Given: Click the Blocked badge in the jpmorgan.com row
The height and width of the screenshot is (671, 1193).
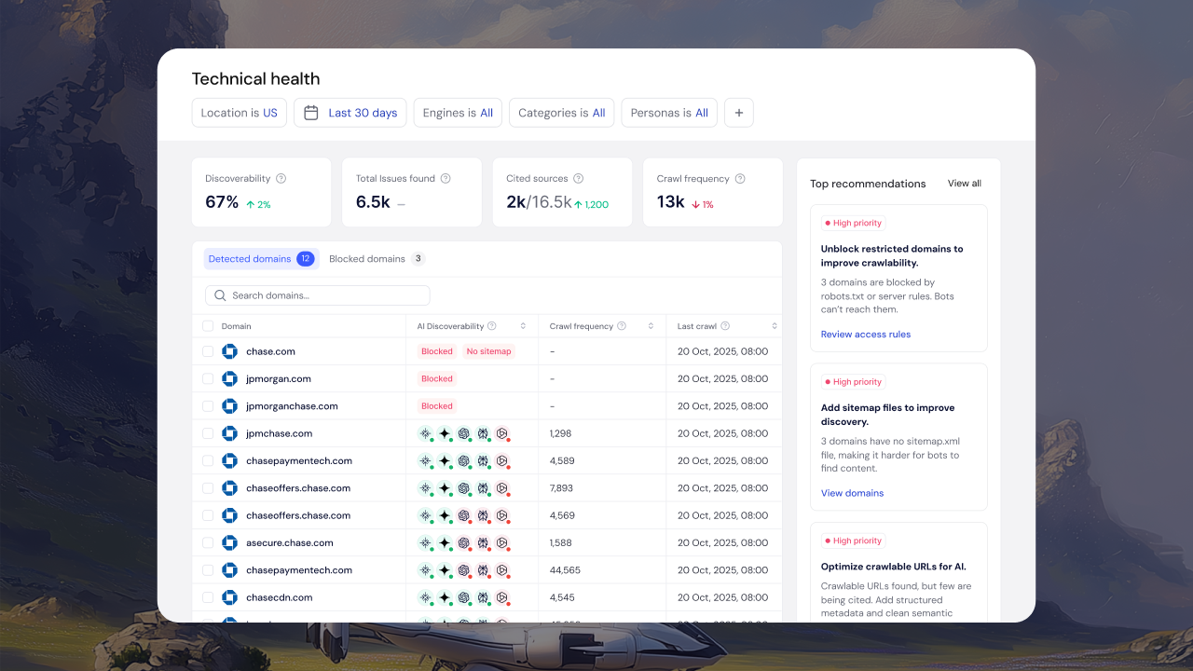Looking at the screenshot, I should point(437,378).
